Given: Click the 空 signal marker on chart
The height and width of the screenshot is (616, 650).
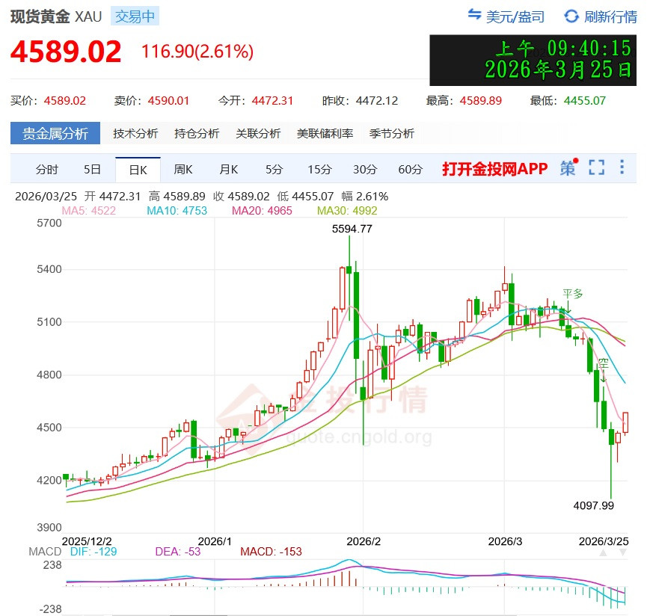Looking at the screenshot, I should (x=604, y=363).
